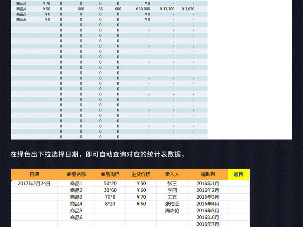Select helper cell 2016年4月
This screenshot has height=227, width=303.
(x=208, y=204)
